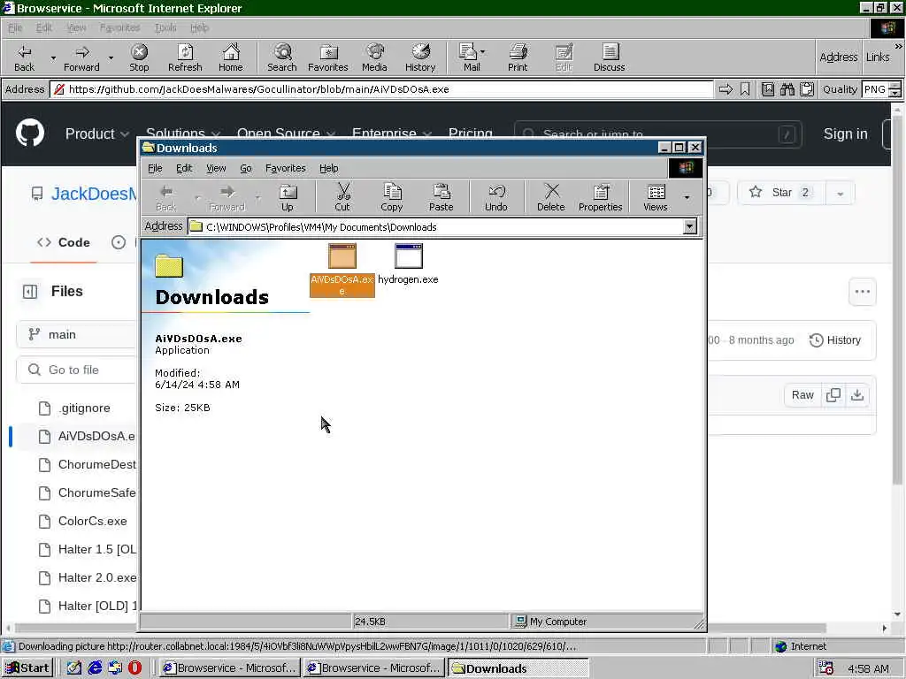Viewport: 906px width, 679px height.
Task: Go Back in Internet Explorer
Action: 24,57
